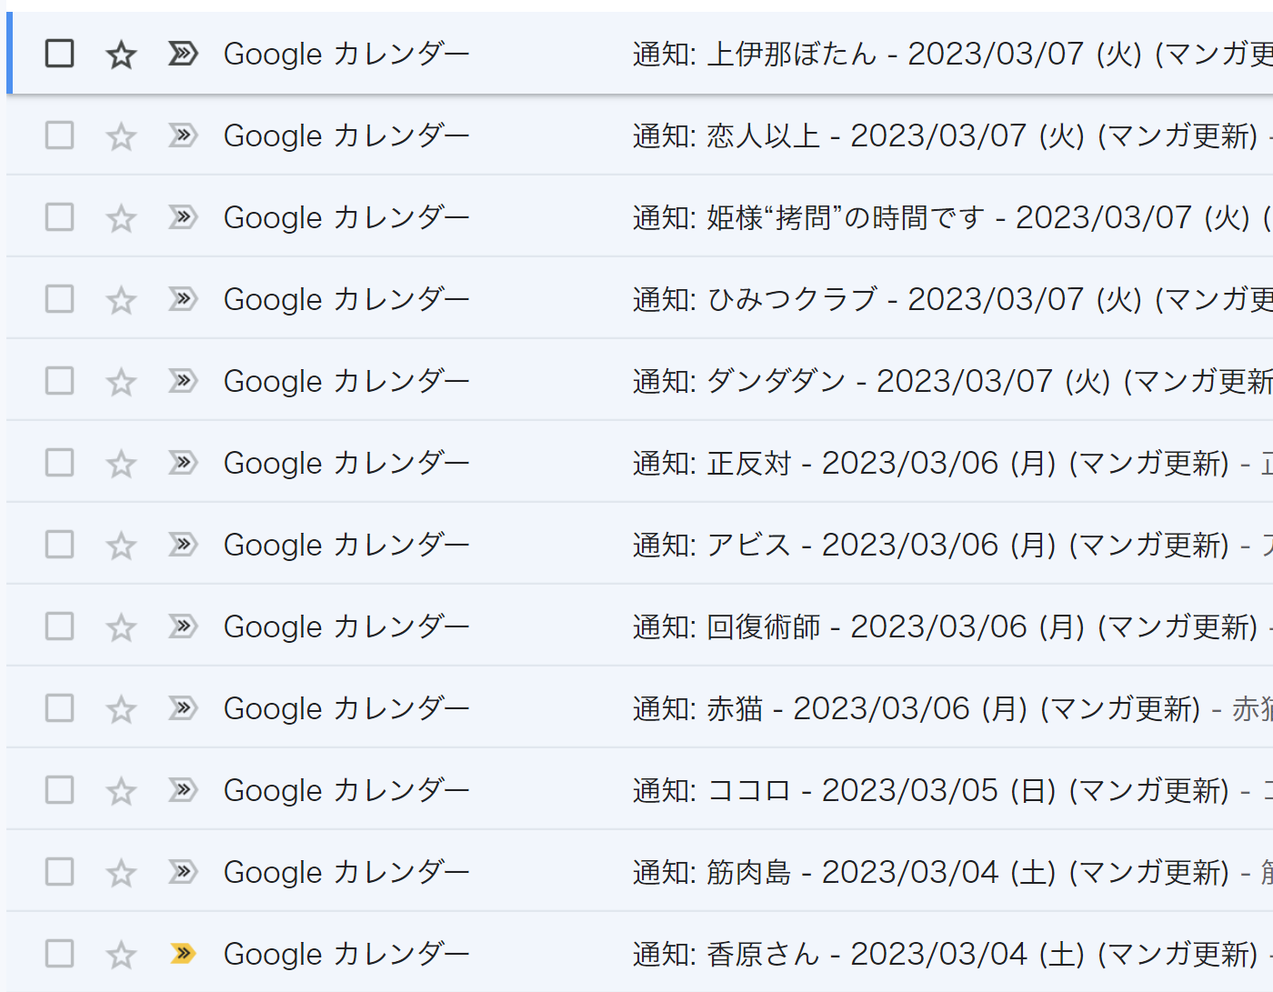Toggle importance marker on 恋人以上 row

(x=183, y=135)
